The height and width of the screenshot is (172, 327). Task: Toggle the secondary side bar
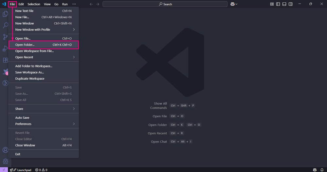click(291, 4)
